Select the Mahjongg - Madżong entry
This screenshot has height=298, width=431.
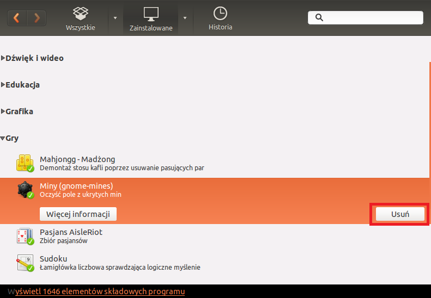coord(214,164)
